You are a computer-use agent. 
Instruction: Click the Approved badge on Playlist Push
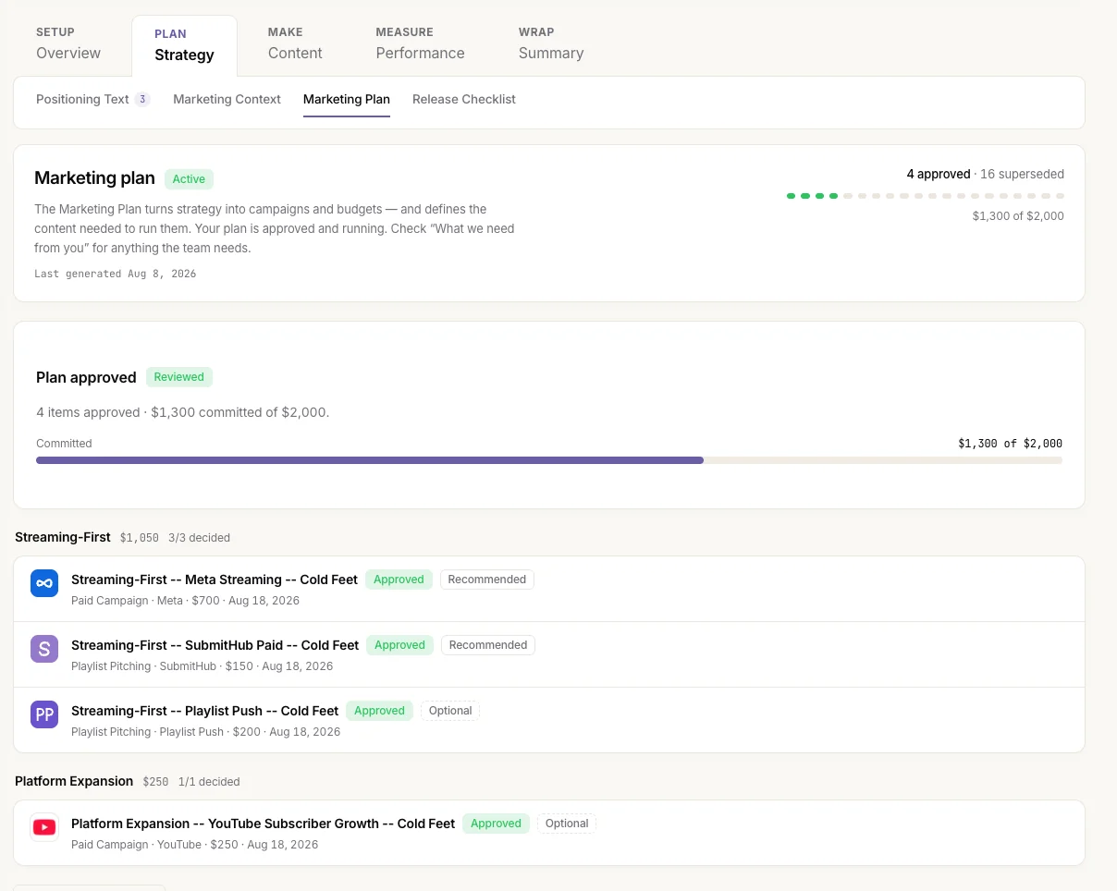(x=380, y=711)
